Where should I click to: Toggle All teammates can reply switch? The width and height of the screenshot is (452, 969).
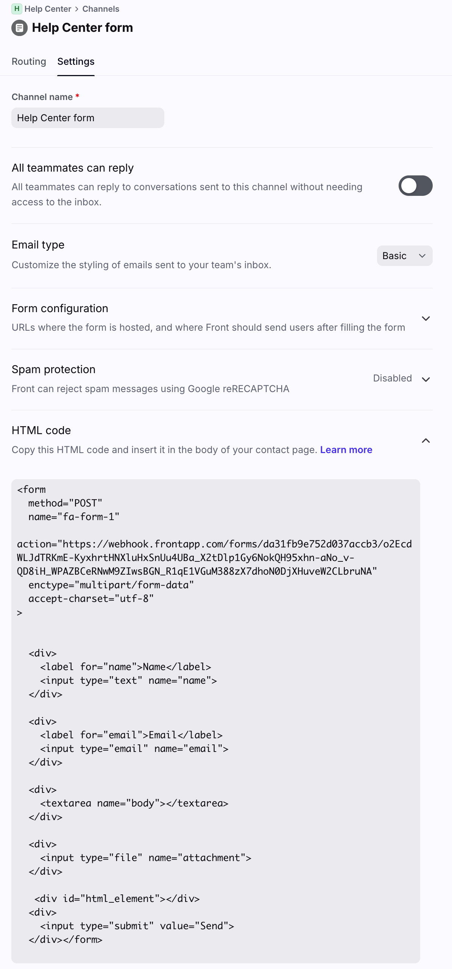[x=415, y=186]
